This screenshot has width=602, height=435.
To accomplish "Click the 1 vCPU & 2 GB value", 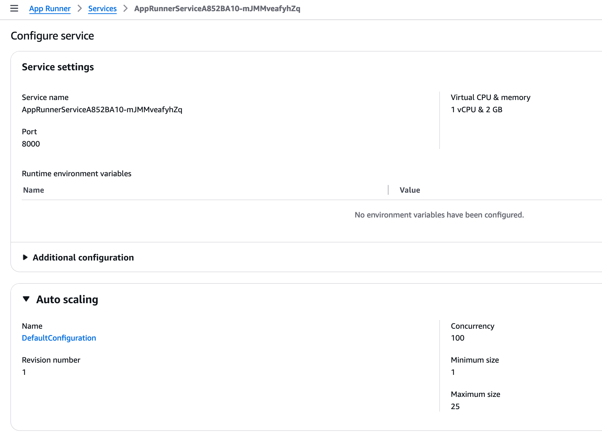I will click(476, 110).
